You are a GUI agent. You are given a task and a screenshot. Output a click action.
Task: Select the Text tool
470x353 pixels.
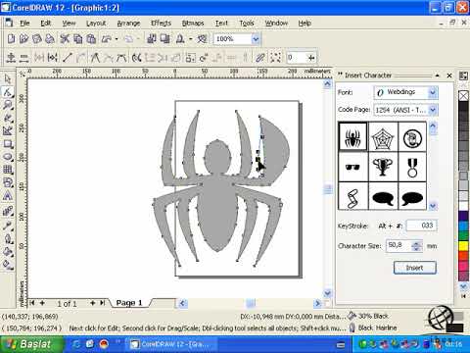[x=8, y=196]
